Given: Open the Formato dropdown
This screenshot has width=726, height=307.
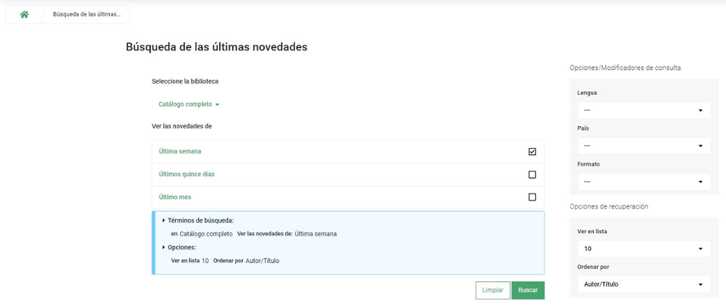Looking at the screenshot, I should click(x=643, y=182).
